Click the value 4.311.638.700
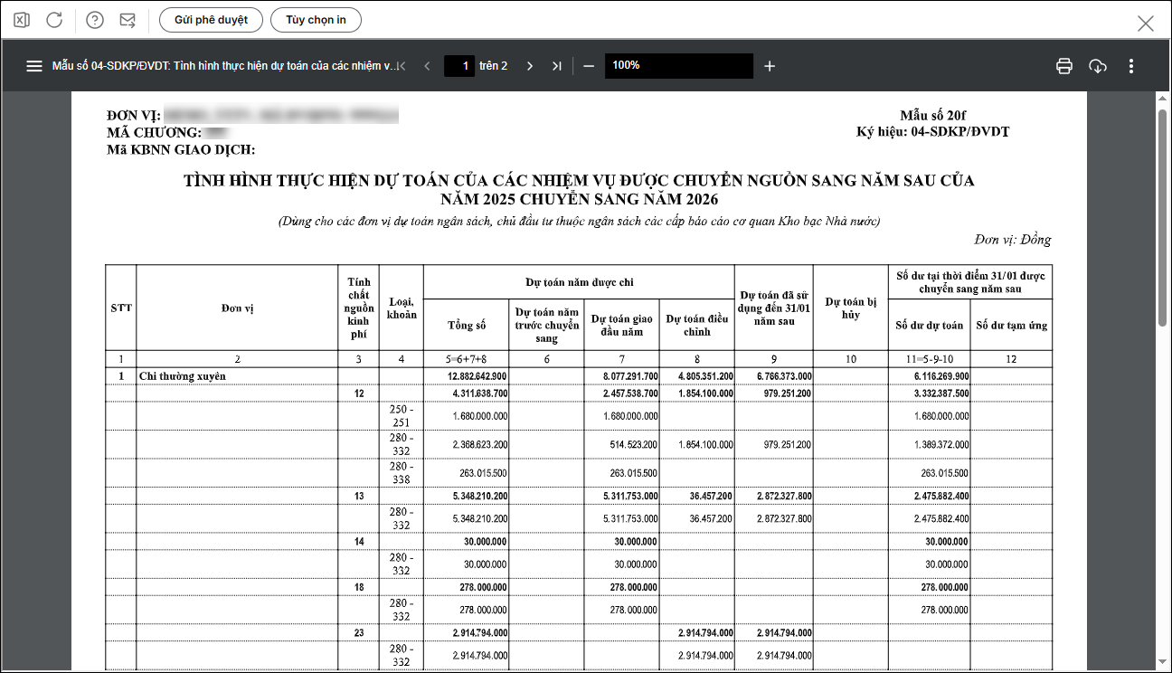 pyautogui.click(x=480, y=393)
